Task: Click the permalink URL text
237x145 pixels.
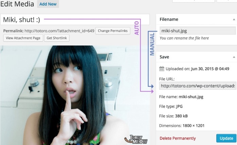Action: point(60,31)
